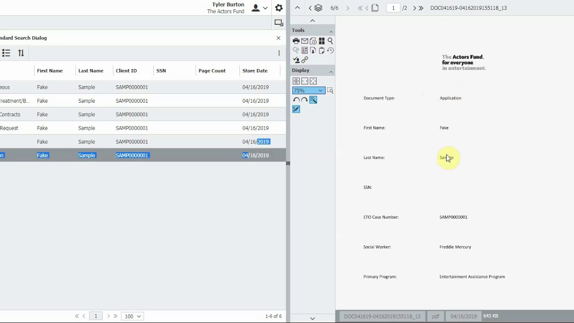574x323 pixels.
Task: Sort results by Page Count column
Action: pyautogui.click(x=212, y=71)
